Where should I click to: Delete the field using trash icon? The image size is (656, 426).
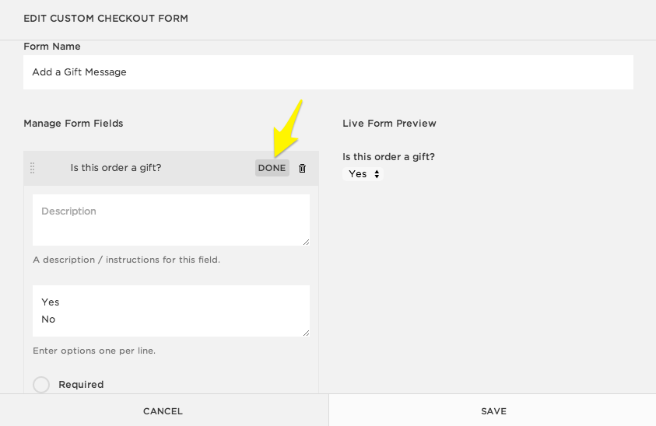(x=303, y=168)
